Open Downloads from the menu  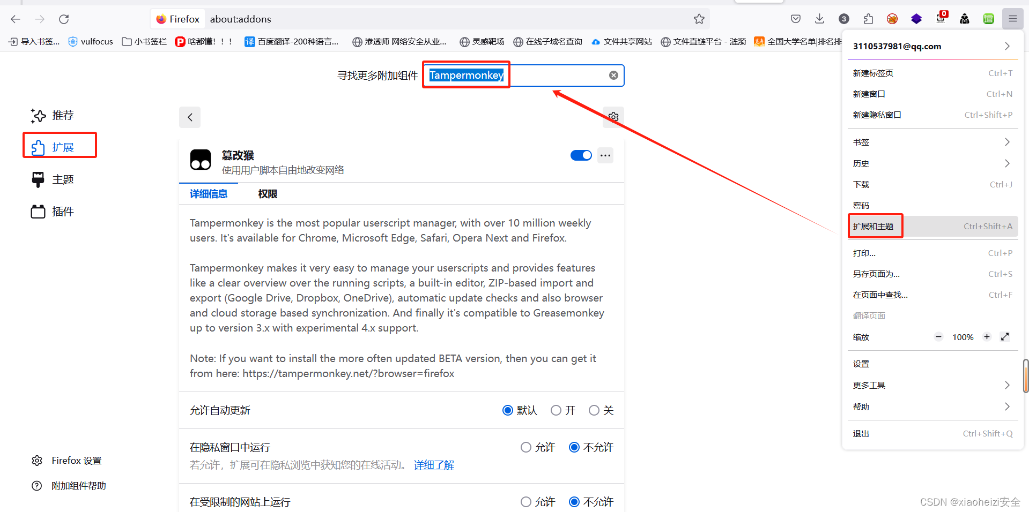932,184
